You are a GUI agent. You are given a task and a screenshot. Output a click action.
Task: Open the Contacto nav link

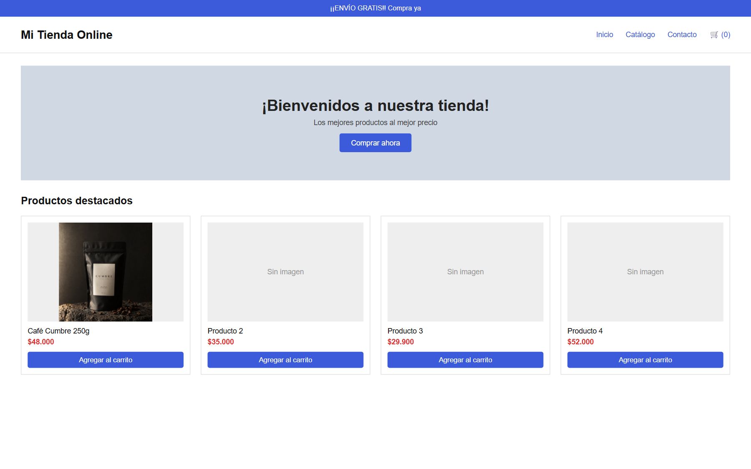click(682, 35)
